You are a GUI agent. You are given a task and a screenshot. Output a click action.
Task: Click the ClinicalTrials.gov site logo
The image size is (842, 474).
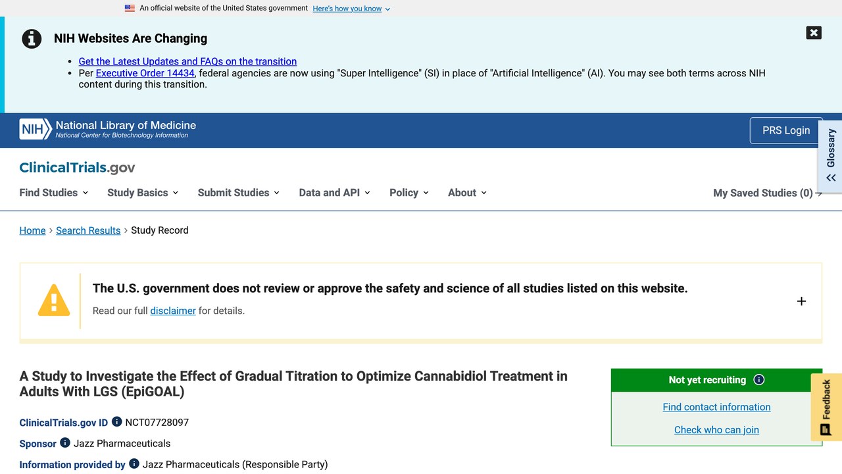(77, 167)
